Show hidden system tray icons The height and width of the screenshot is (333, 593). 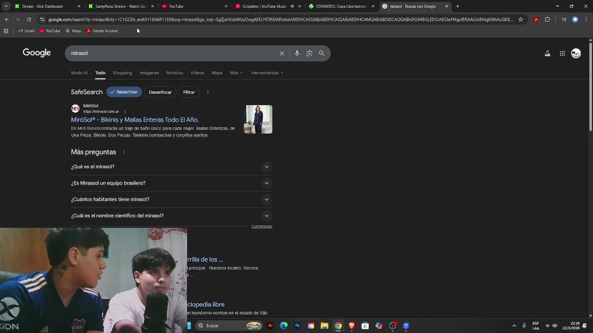click(x=514, y=326)
